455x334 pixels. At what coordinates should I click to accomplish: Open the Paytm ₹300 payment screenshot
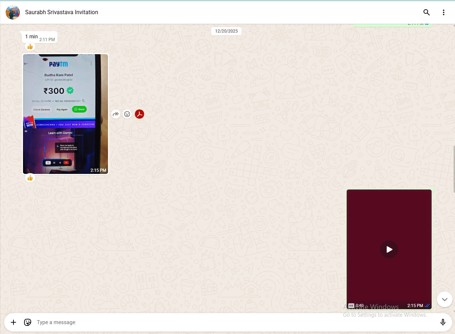tap(66, 113)
